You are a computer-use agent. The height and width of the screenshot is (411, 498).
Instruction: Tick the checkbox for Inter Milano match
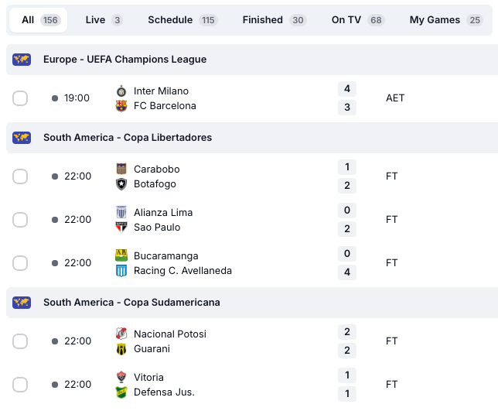[x=20, y=98]
